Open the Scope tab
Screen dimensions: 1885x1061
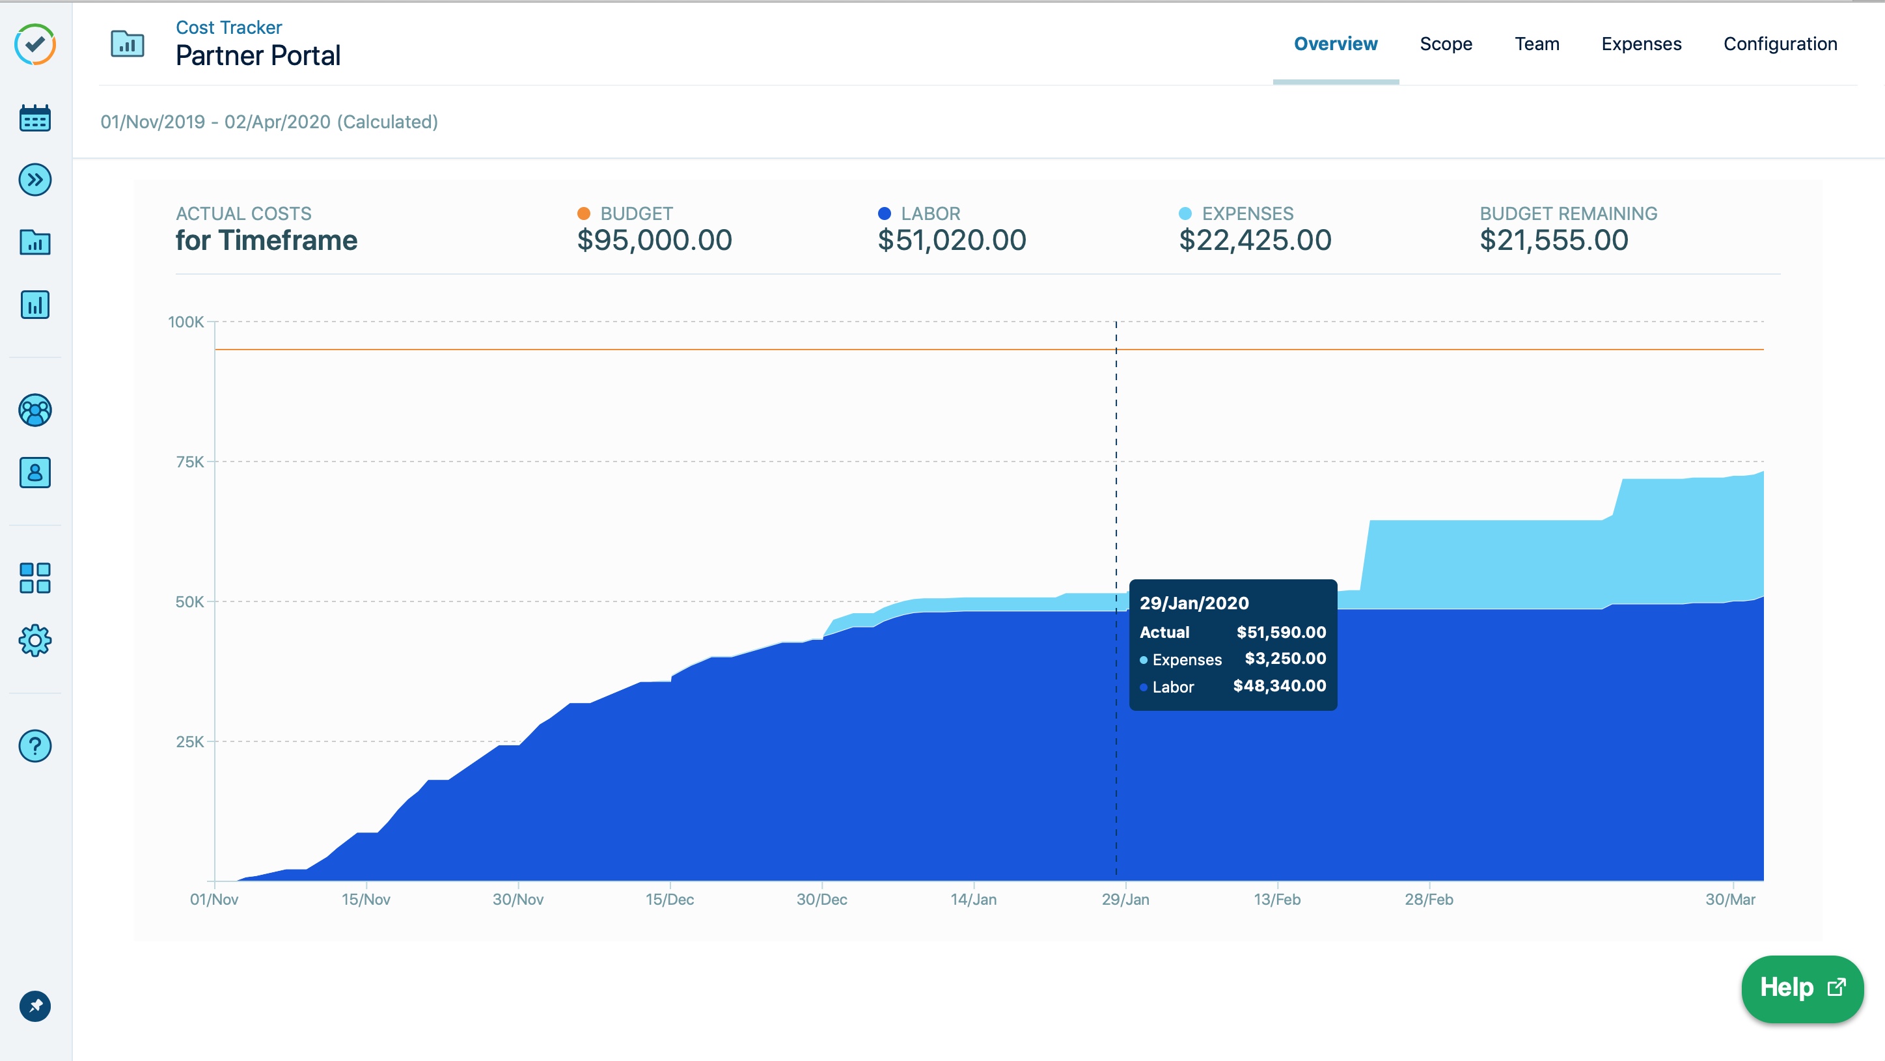[1446, 44]
